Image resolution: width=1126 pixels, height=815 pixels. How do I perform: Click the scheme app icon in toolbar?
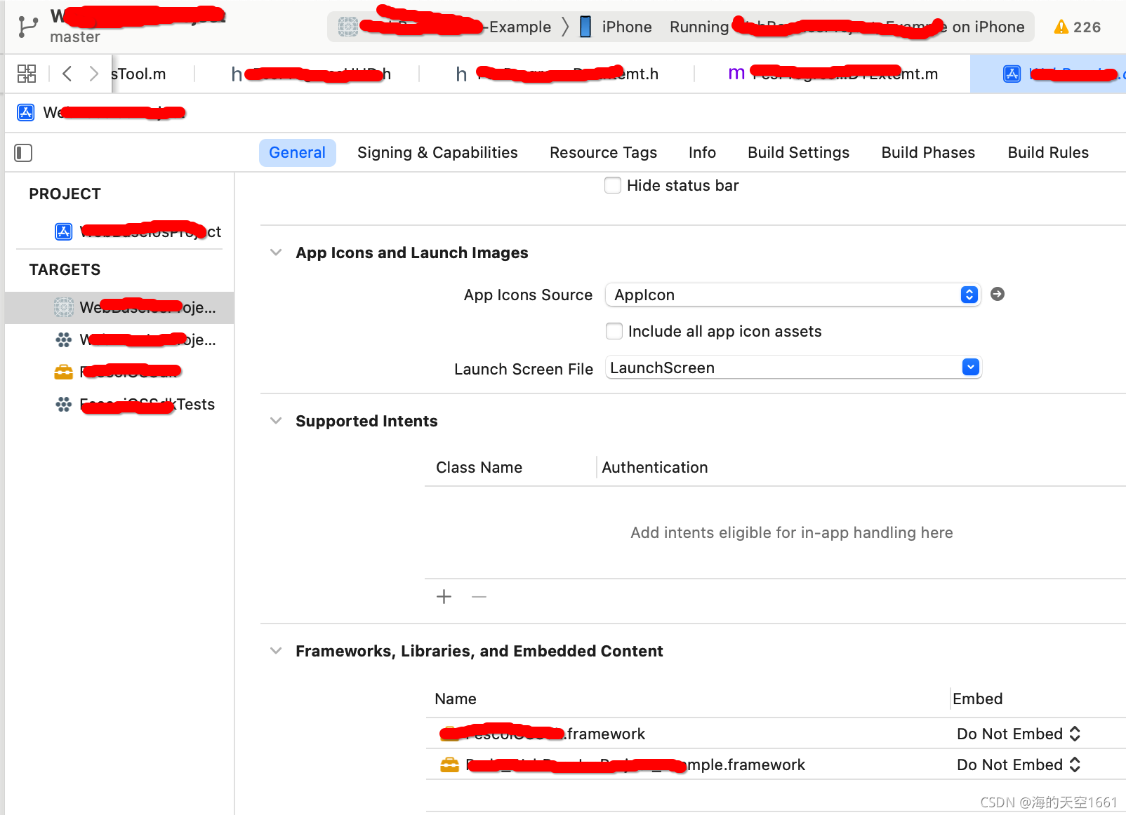(348, 27)
